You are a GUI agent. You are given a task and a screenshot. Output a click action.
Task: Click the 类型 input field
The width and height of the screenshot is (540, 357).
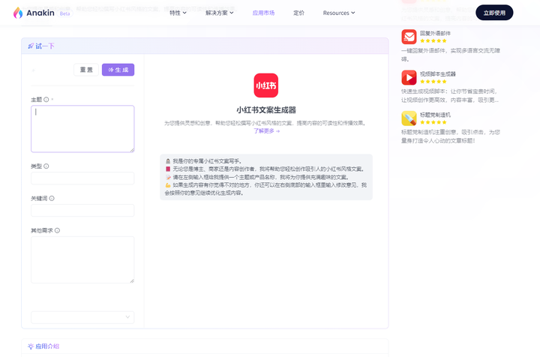(82, 178)
